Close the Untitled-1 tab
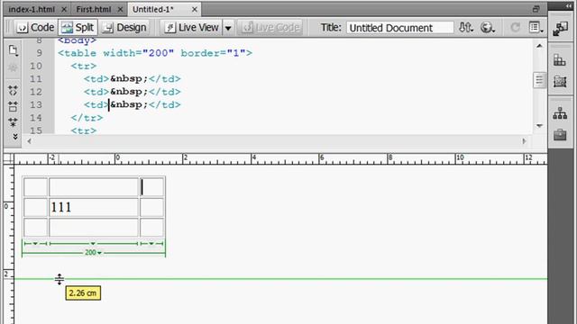 click(x=195, y=10)
